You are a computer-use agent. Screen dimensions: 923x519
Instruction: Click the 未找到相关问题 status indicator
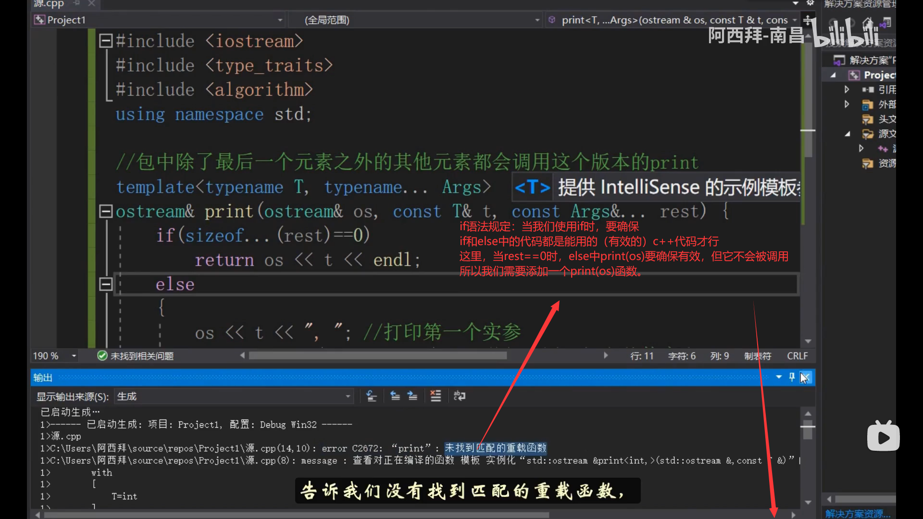pyautogui.click(x=136, y=356)
